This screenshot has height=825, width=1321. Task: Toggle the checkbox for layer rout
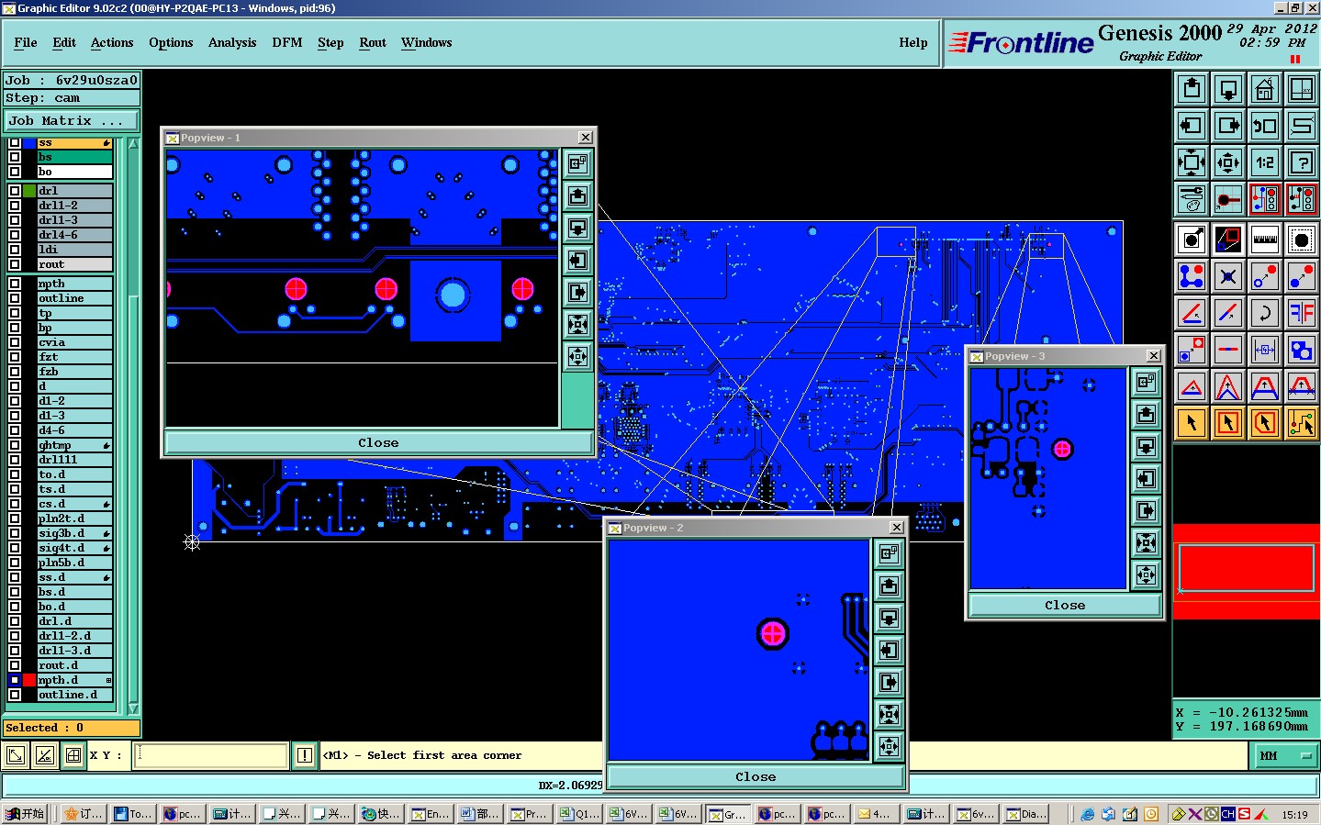[15, 264]
